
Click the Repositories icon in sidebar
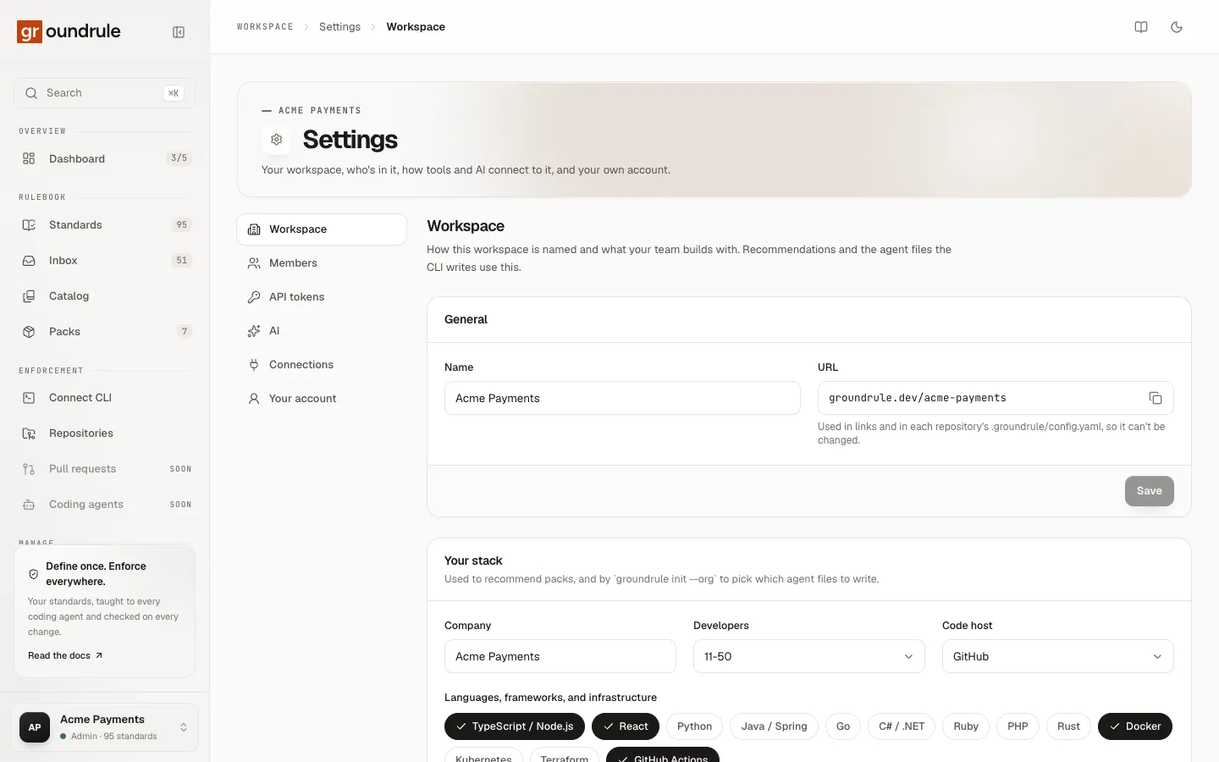29,433
